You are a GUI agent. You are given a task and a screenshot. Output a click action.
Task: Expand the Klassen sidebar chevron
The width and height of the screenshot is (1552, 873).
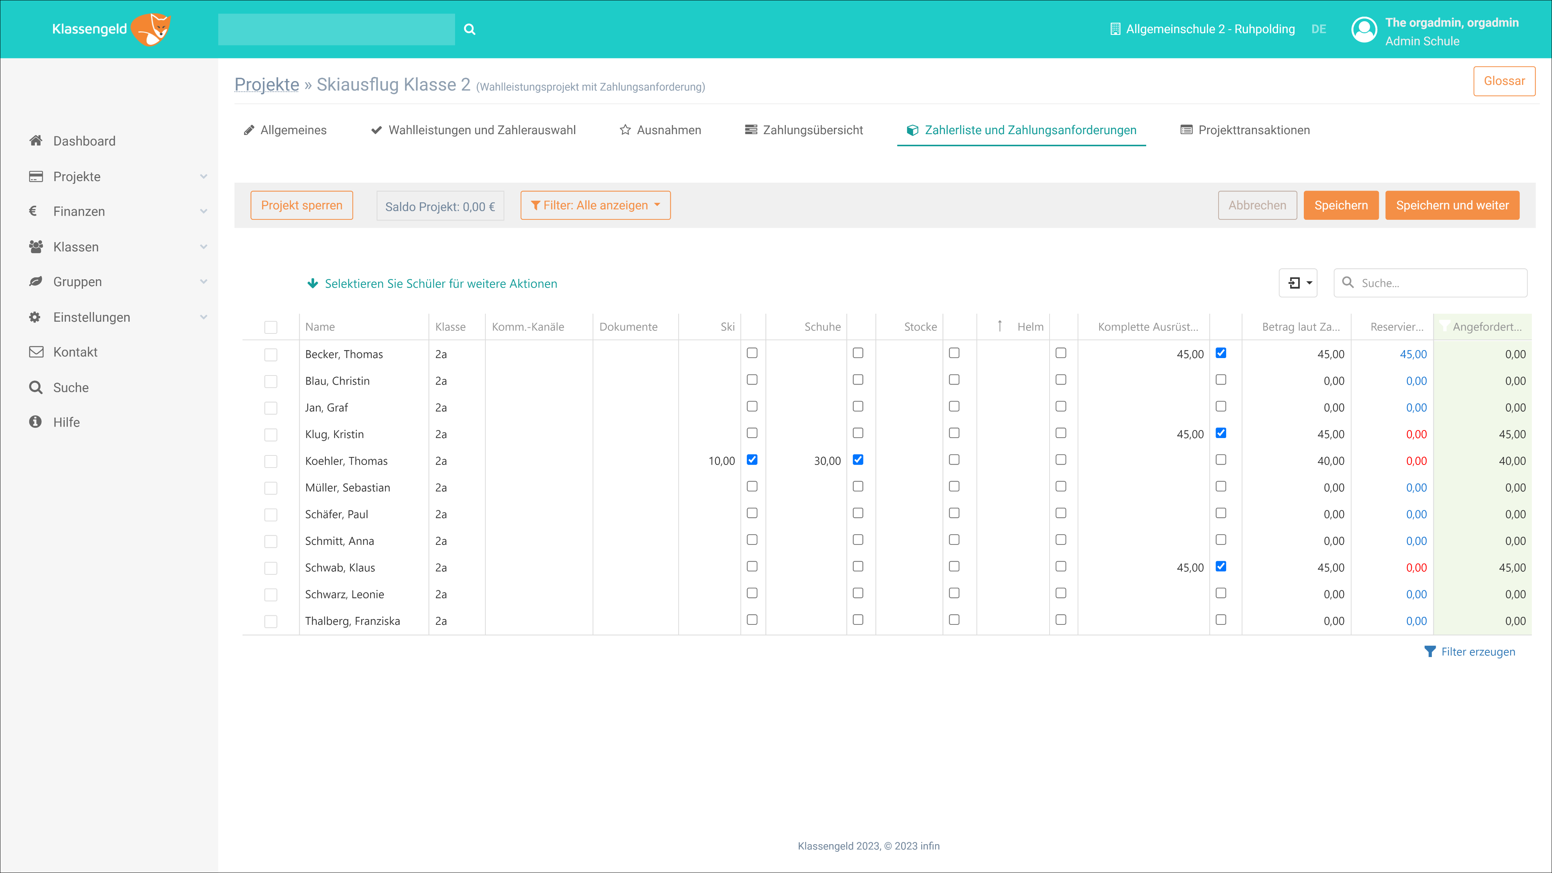(203, 247)
